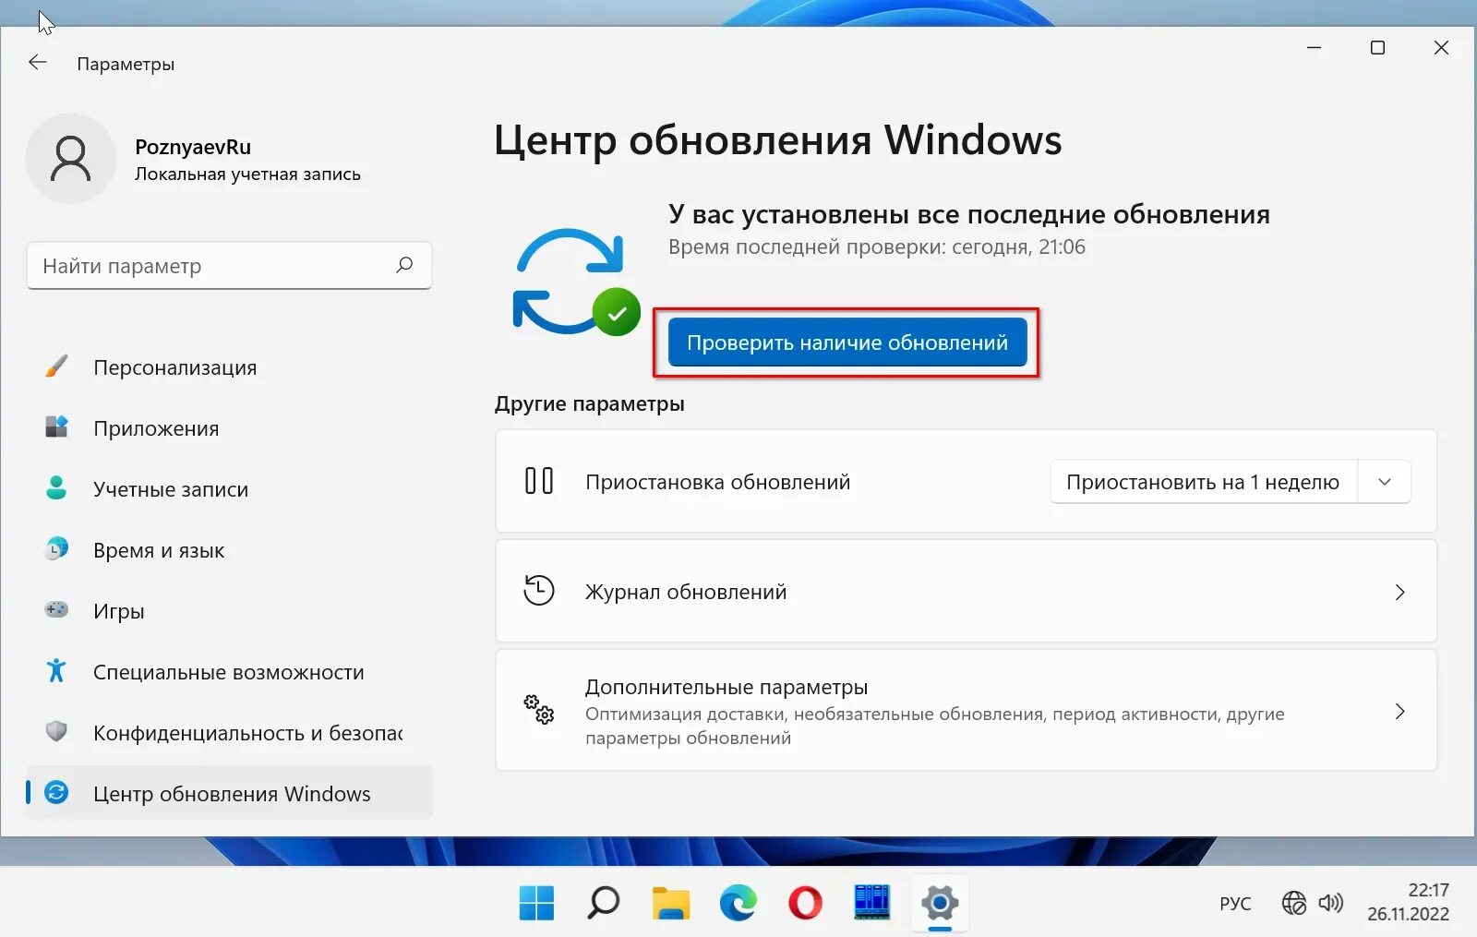This screenshot has width=1477, height=937.
Task: Click Приостановить на 1 неделю button
Action: 1203,482
